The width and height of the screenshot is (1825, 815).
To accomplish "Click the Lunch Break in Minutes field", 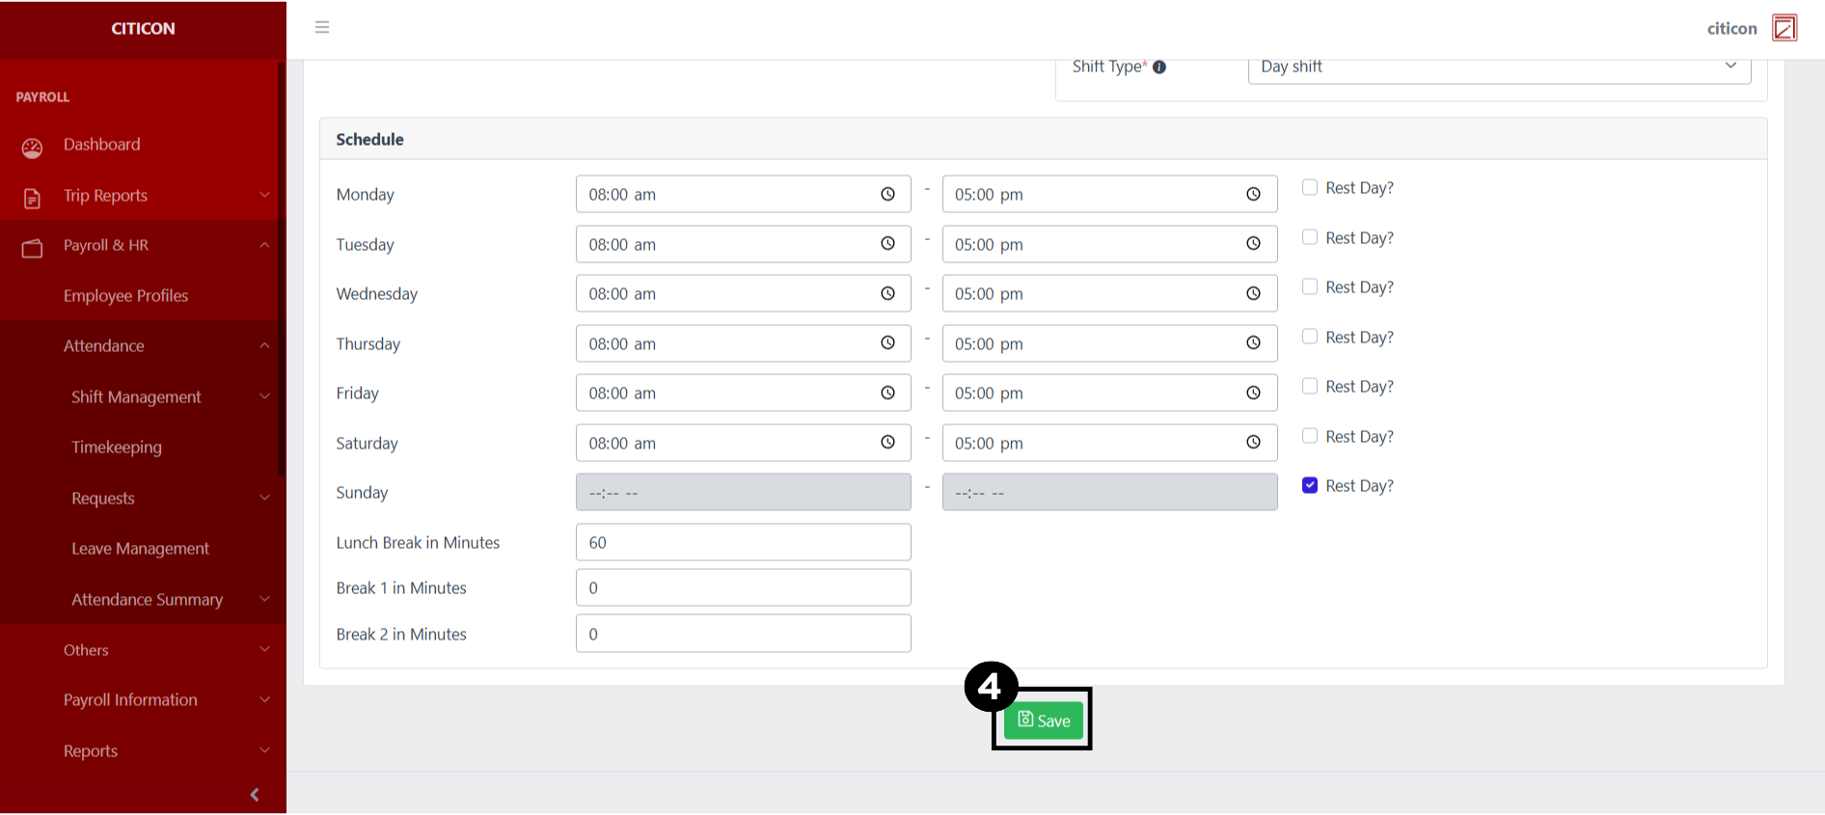I will click(x=743, y=542).
